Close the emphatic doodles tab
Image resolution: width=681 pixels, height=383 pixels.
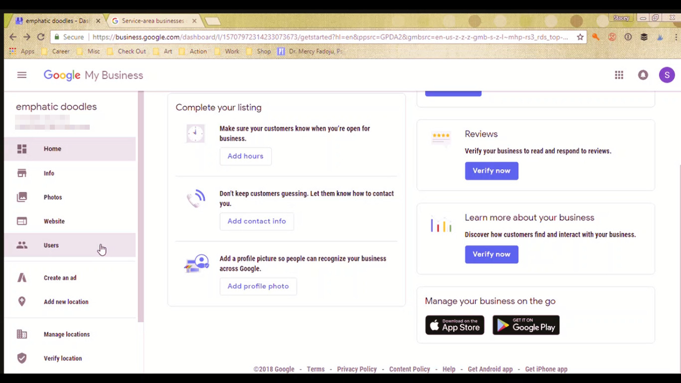click(98, 21)
